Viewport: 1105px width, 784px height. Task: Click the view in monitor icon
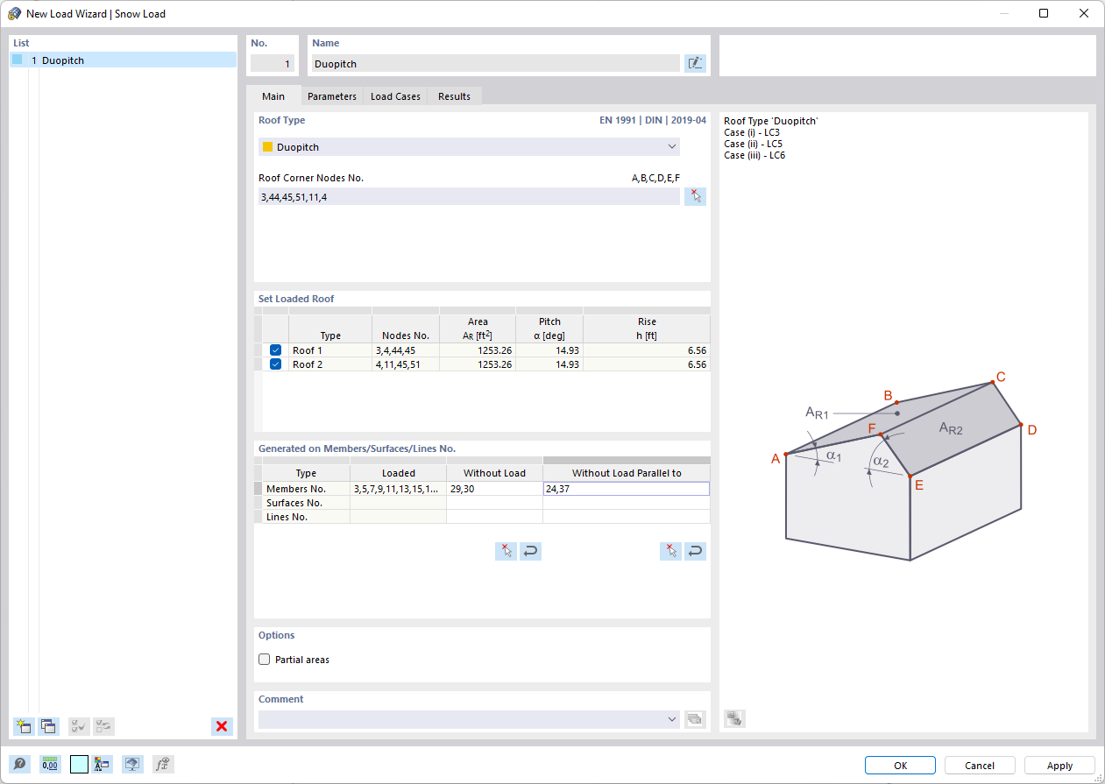pyautogui.click(x=132, y=764)
